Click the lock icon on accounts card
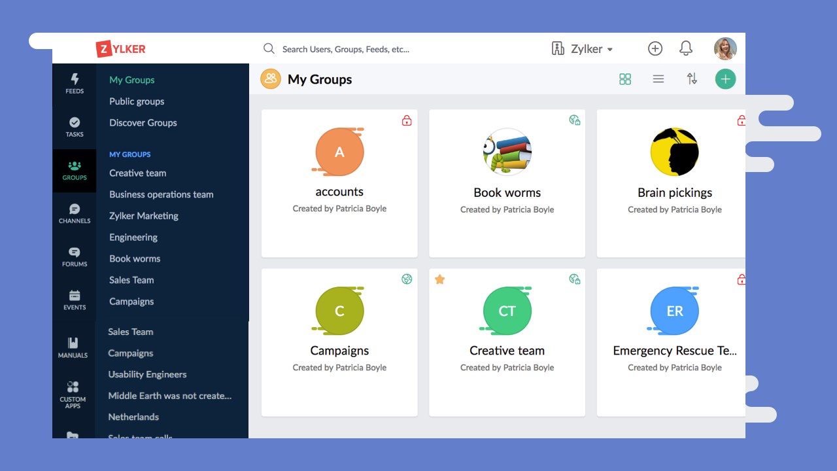This screenshot has width=837, height=471. coord(407,120)
